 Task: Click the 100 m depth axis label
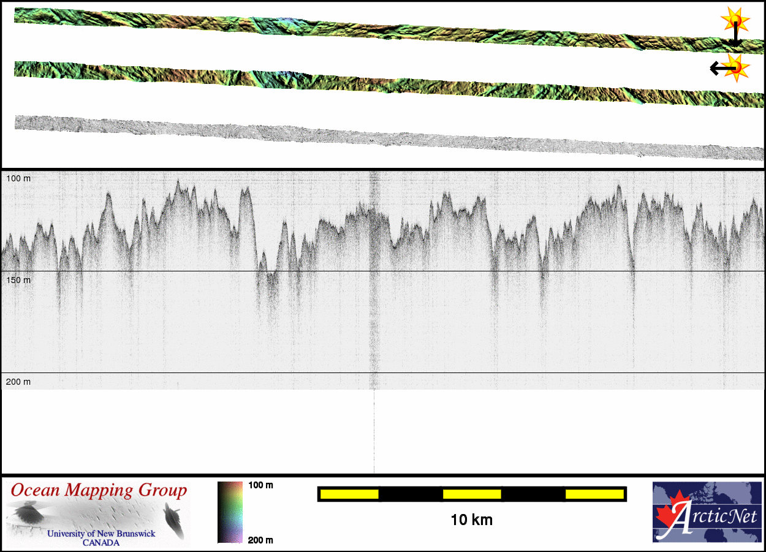click(18, 178)
